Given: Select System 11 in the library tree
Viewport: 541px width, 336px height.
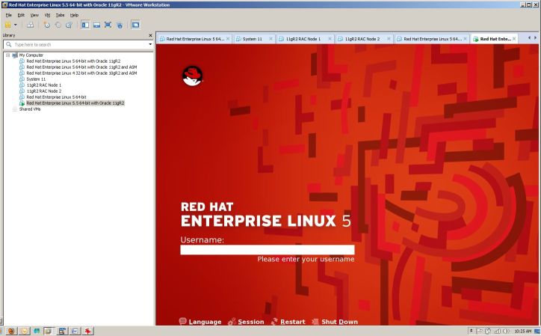Looking at the screenshot, I should tap(34, 79).
